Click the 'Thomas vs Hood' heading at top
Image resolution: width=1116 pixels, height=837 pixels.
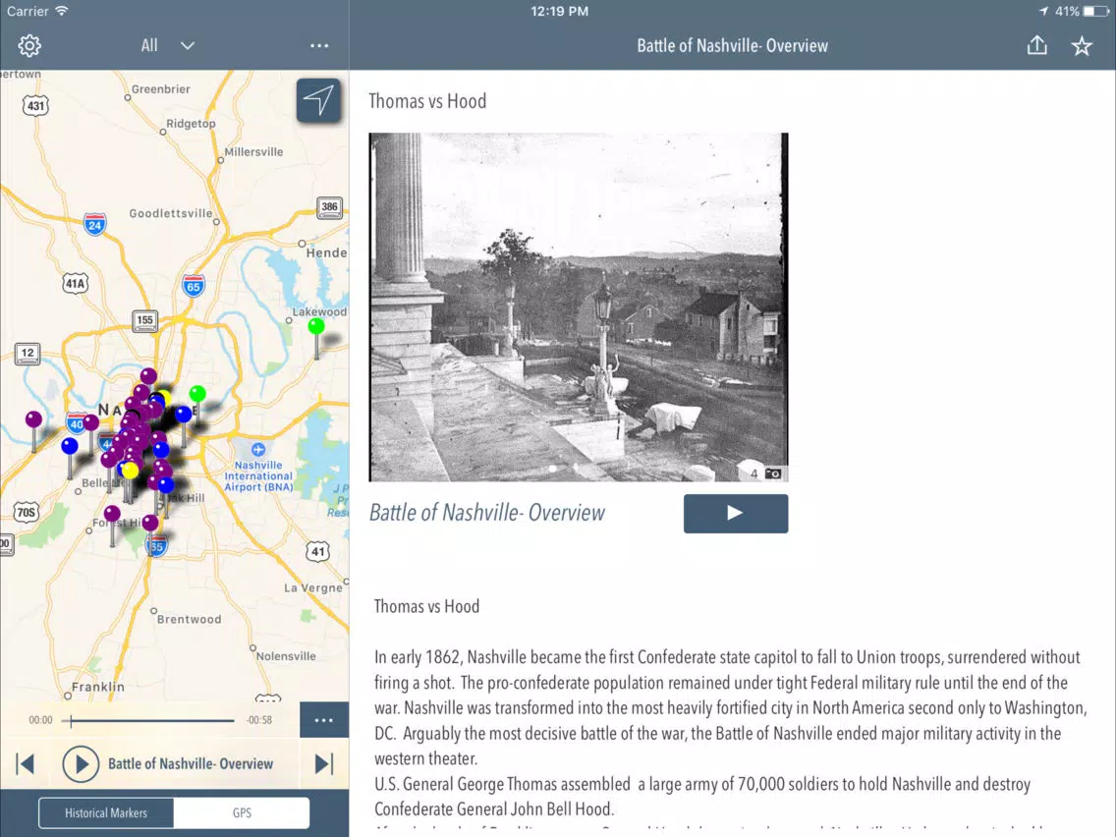tap(427, 101)
